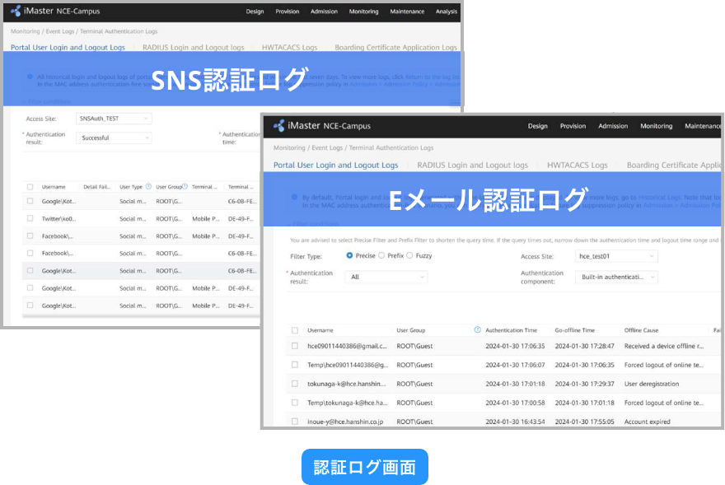Open Authentication component dropdown Built-in authenticati...
Image resolution: width=725 pixels, height=485 pixels.
pos(616,277)
